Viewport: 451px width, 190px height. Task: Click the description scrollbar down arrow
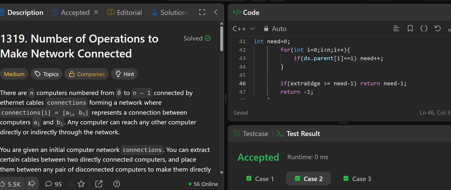(x=221, y=173)
